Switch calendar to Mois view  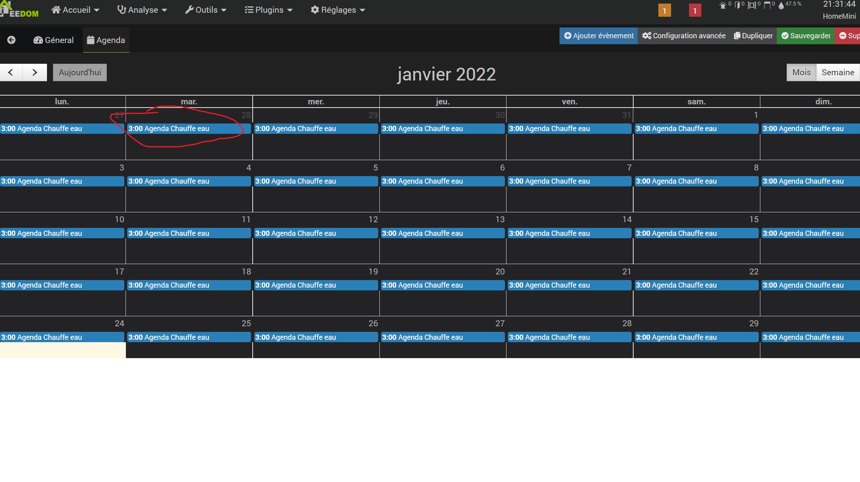point(801,72)
